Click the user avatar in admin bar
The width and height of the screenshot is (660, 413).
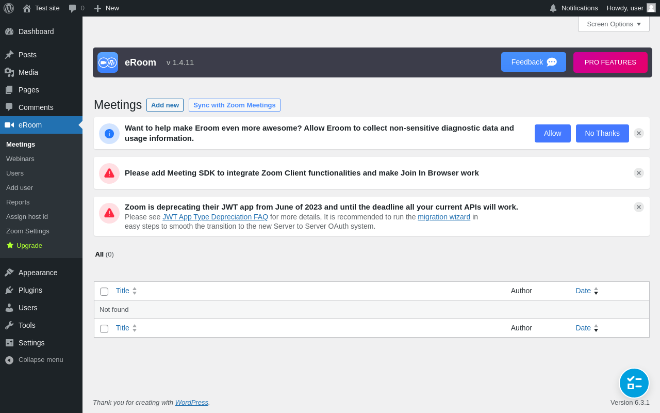[651, 8]
